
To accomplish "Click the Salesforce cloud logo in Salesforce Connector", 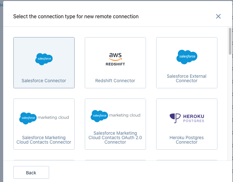I will (44, 59).
